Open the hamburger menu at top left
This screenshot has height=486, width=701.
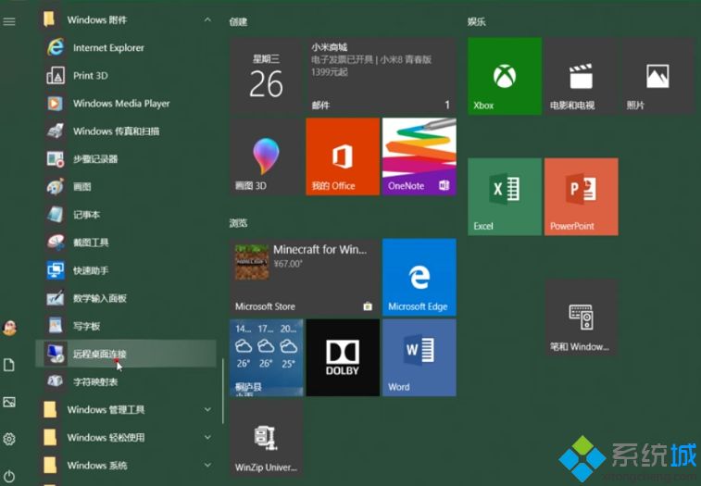(9, 21)
